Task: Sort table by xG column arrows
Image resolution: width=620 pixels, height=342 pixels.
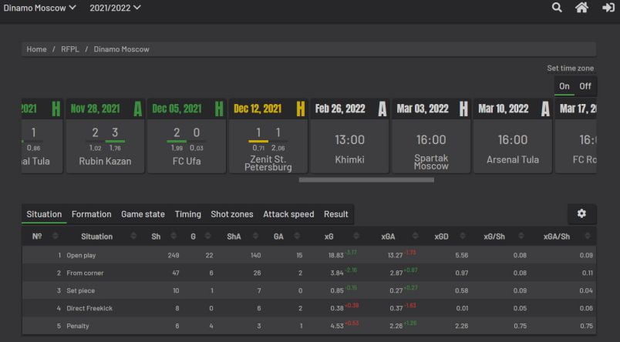Action: (x=354, y=236)
